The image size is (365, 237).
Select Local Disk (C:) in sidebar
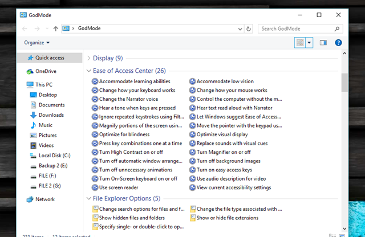click(54, 156)
